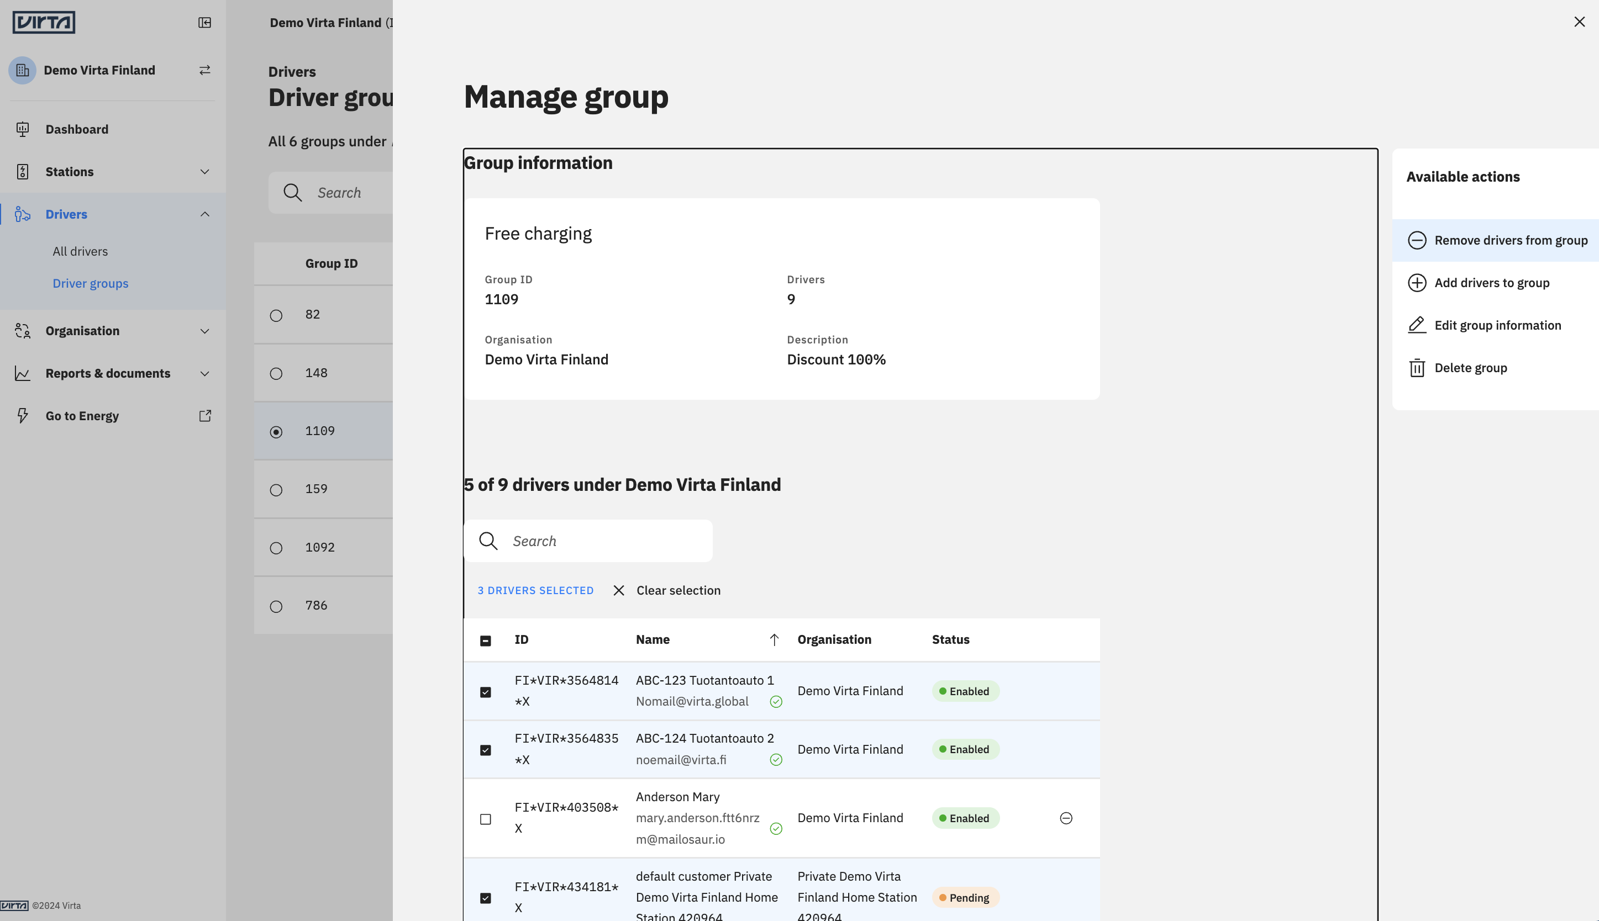Select radio button for group 148
The image size is (1599, 921).
pos(276,373)
